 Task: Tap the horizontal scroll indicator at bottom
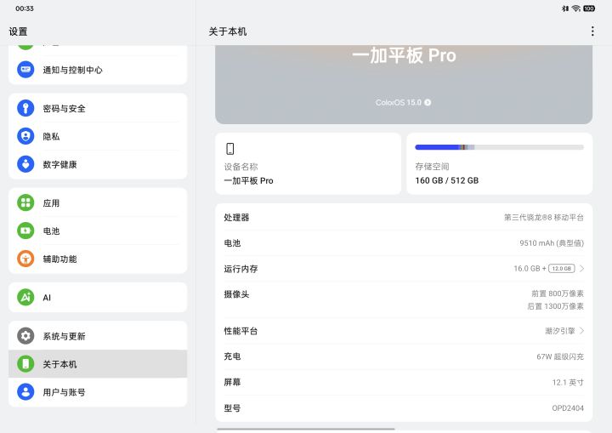tap(306, 429)
